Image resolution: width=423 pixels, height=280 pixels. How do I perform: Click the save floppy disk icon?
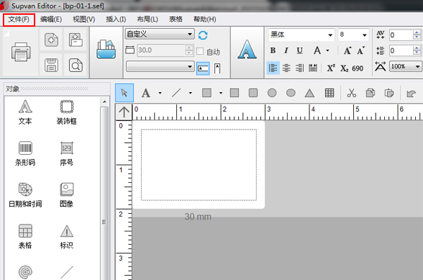(51, 65)
